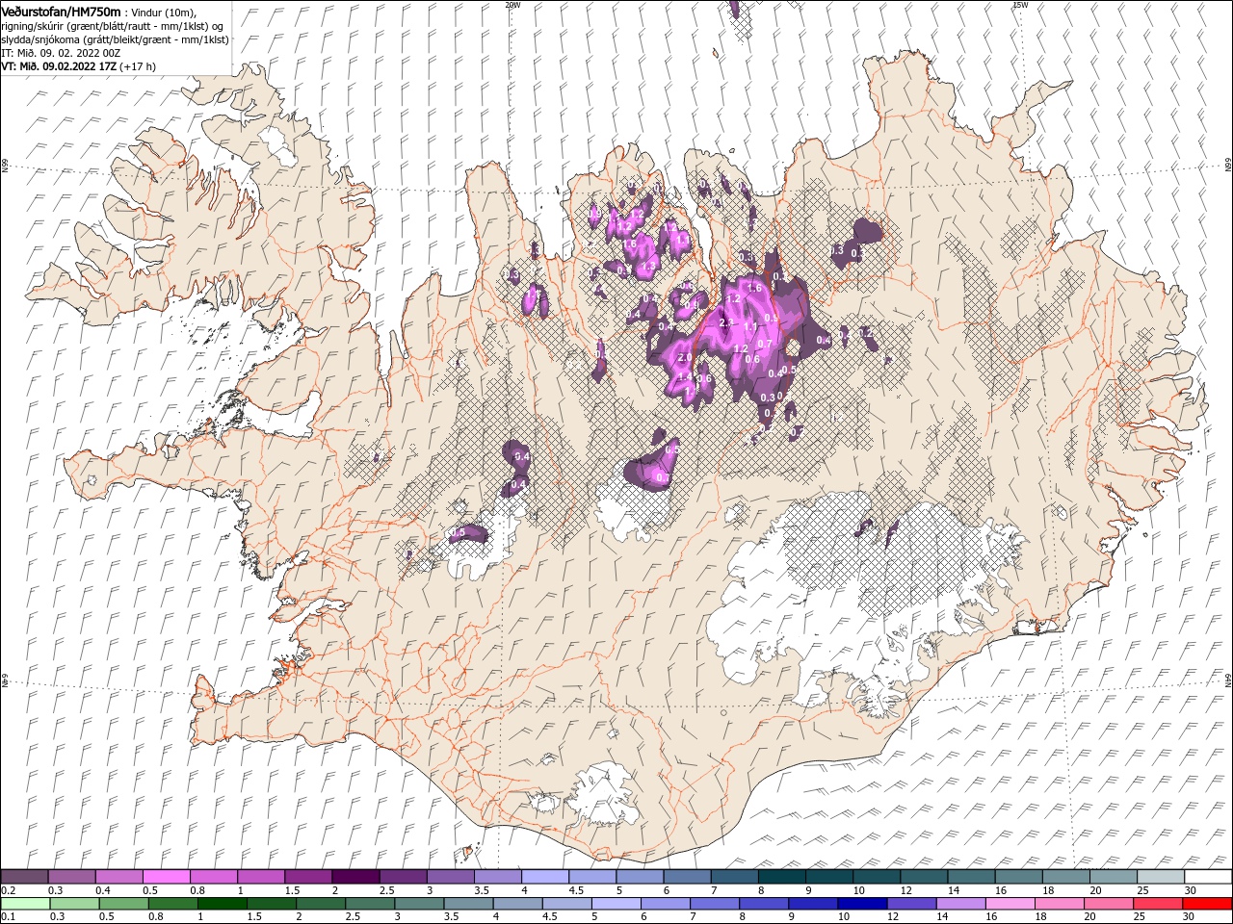The image size is (1233, 924).
Task: Pick the white swatch after 30 in the teal row
Action: point(1208,877)
